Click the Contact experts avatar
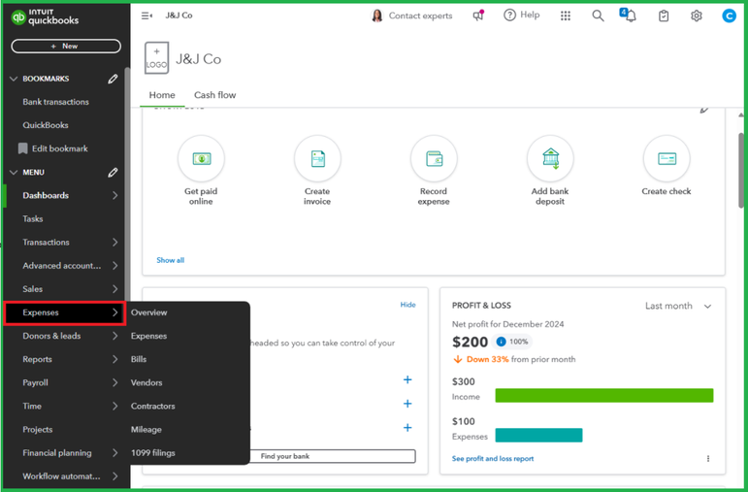The width and height of the screenshot is (748, 492). 376,16
